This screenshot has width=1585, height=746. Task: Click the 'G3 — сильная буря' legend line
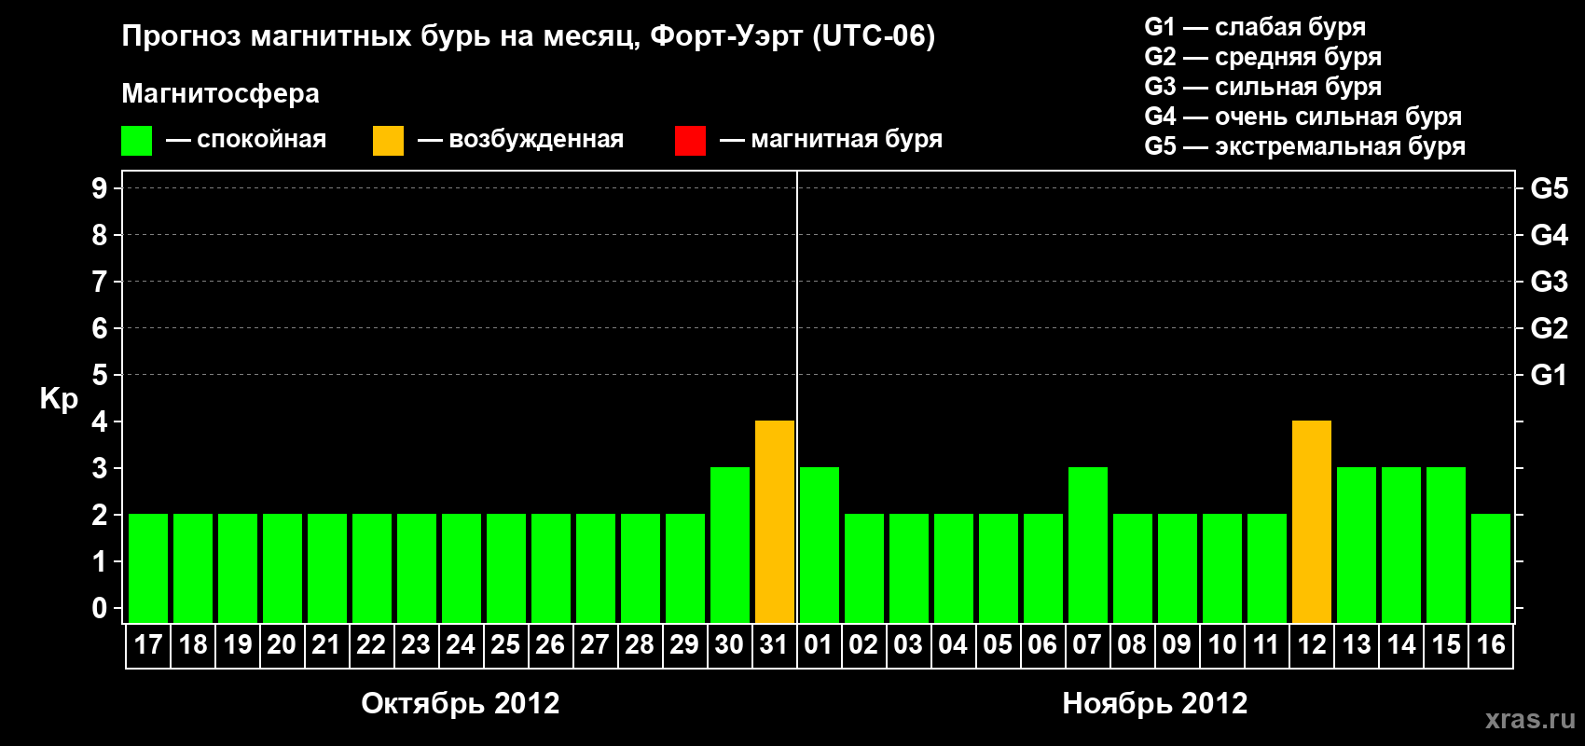(x=1263, y=87)
